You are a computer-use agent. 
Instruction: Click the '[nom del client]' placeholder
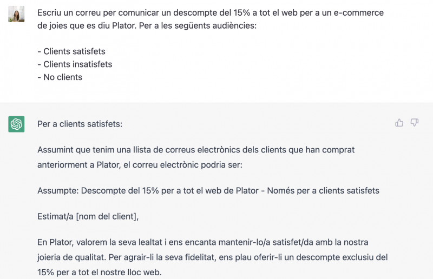107,216
